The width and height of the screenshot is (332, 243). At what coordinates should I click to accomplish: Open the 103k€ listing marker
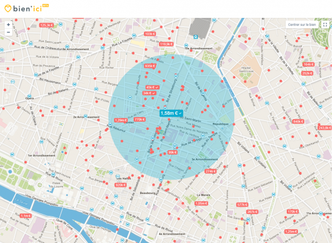coord(150,34)
